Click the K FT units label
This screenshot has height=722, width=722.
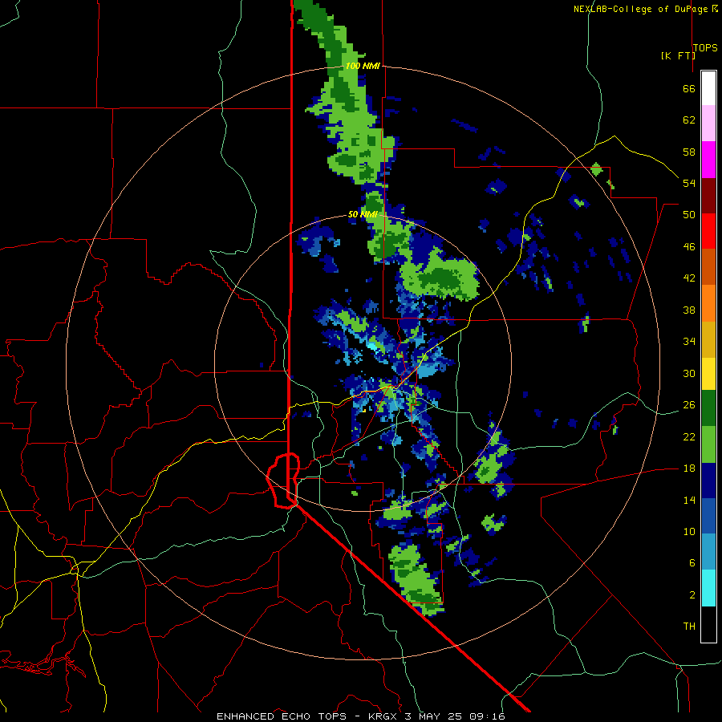tap(678, 55)
